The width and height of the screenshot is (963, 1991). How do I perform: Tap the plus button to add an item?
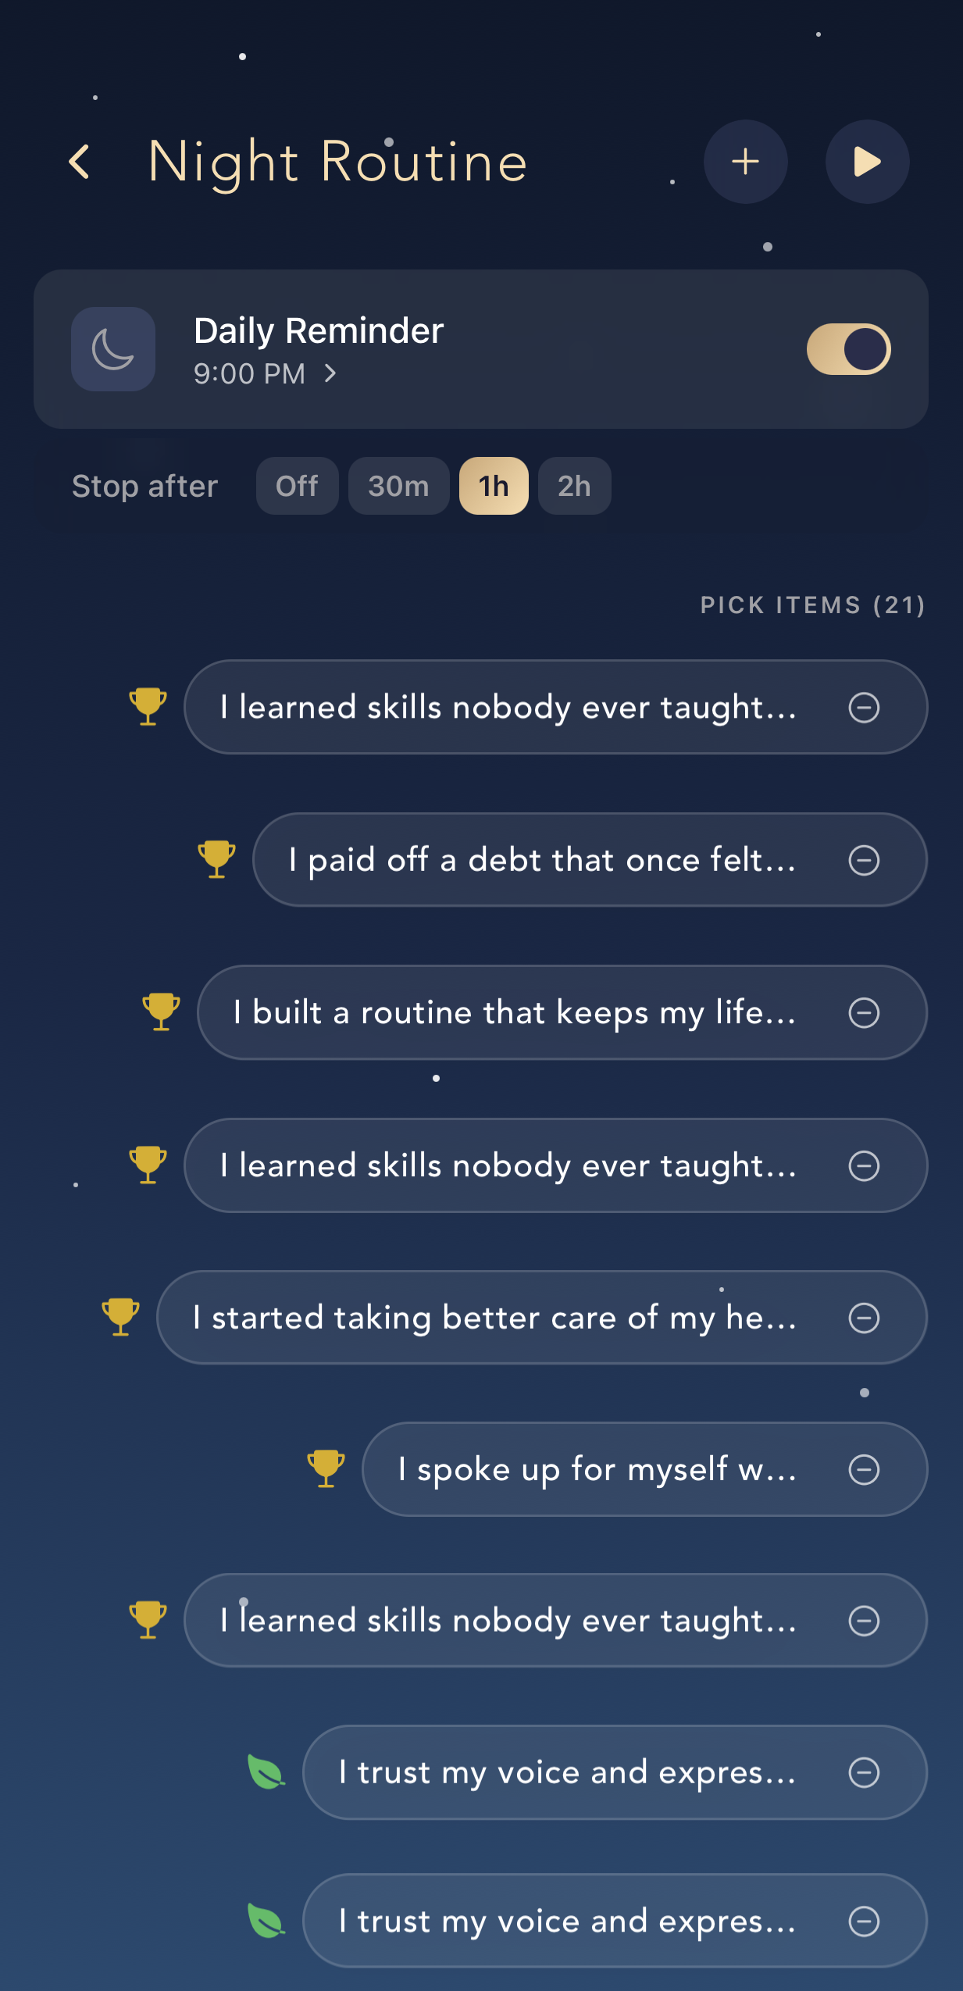[745, 162]
